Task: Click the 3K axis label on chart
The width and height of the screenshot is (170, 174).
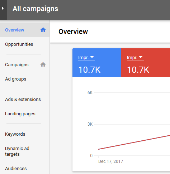Action: 90,124
